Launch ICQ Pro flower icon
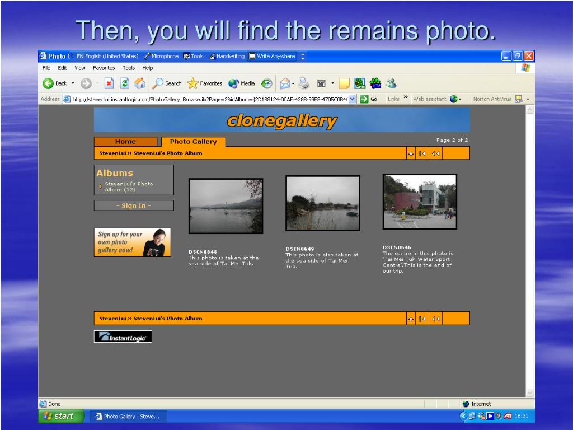 click(360, 83)
